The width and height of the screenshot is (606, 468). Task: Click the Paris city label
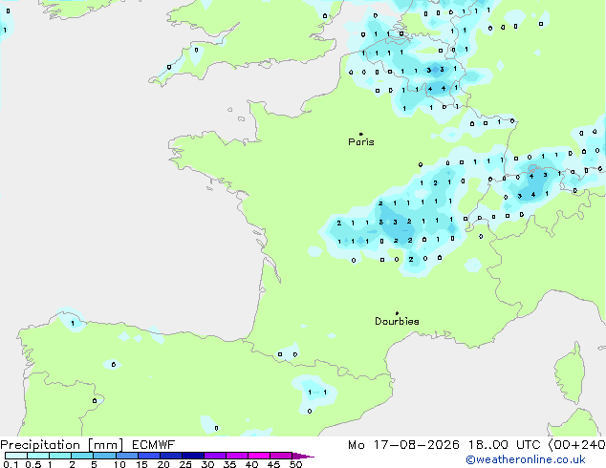pyautogui.click(x=361, y=142)
